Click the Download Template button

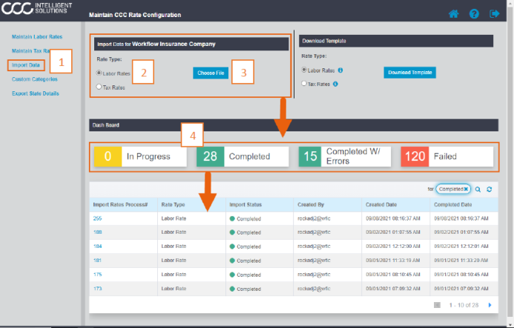click(409, 72)
